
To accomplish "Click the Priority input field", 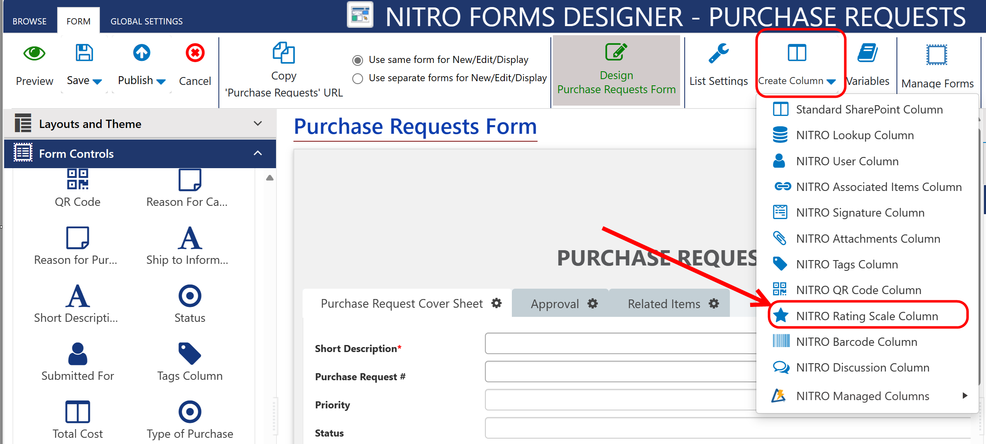I will tap(620, 400).
